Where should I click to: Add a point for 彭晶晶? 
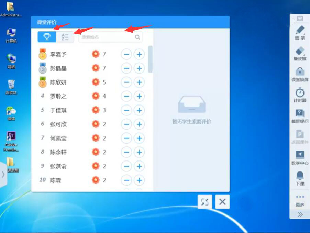[139, 68]
